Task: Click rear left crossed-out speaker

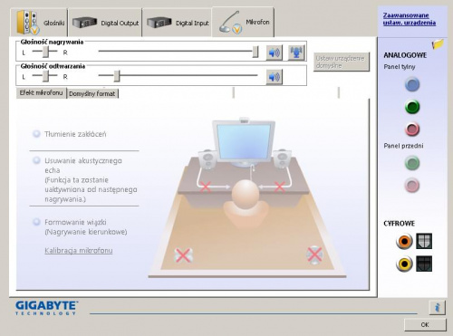Action: click(x=183, y=255)
